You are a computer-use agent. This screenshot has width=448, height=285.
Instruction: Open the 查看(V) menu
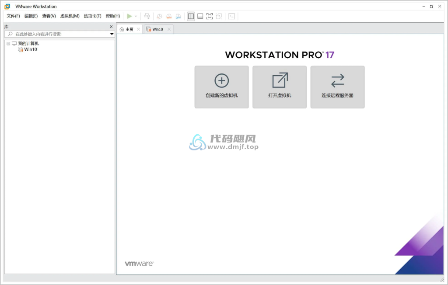49,16
